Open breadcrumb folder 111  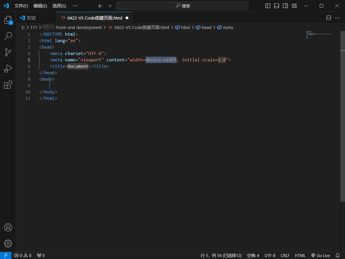[34, 28]
